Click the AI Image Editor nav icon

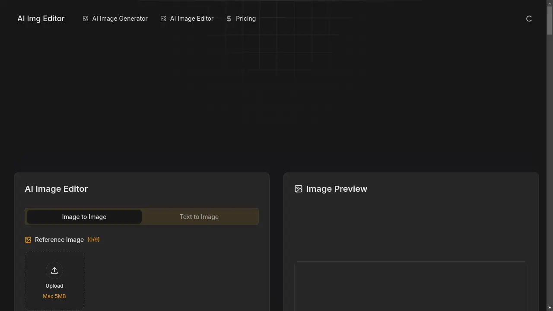[x=163, y=19]
